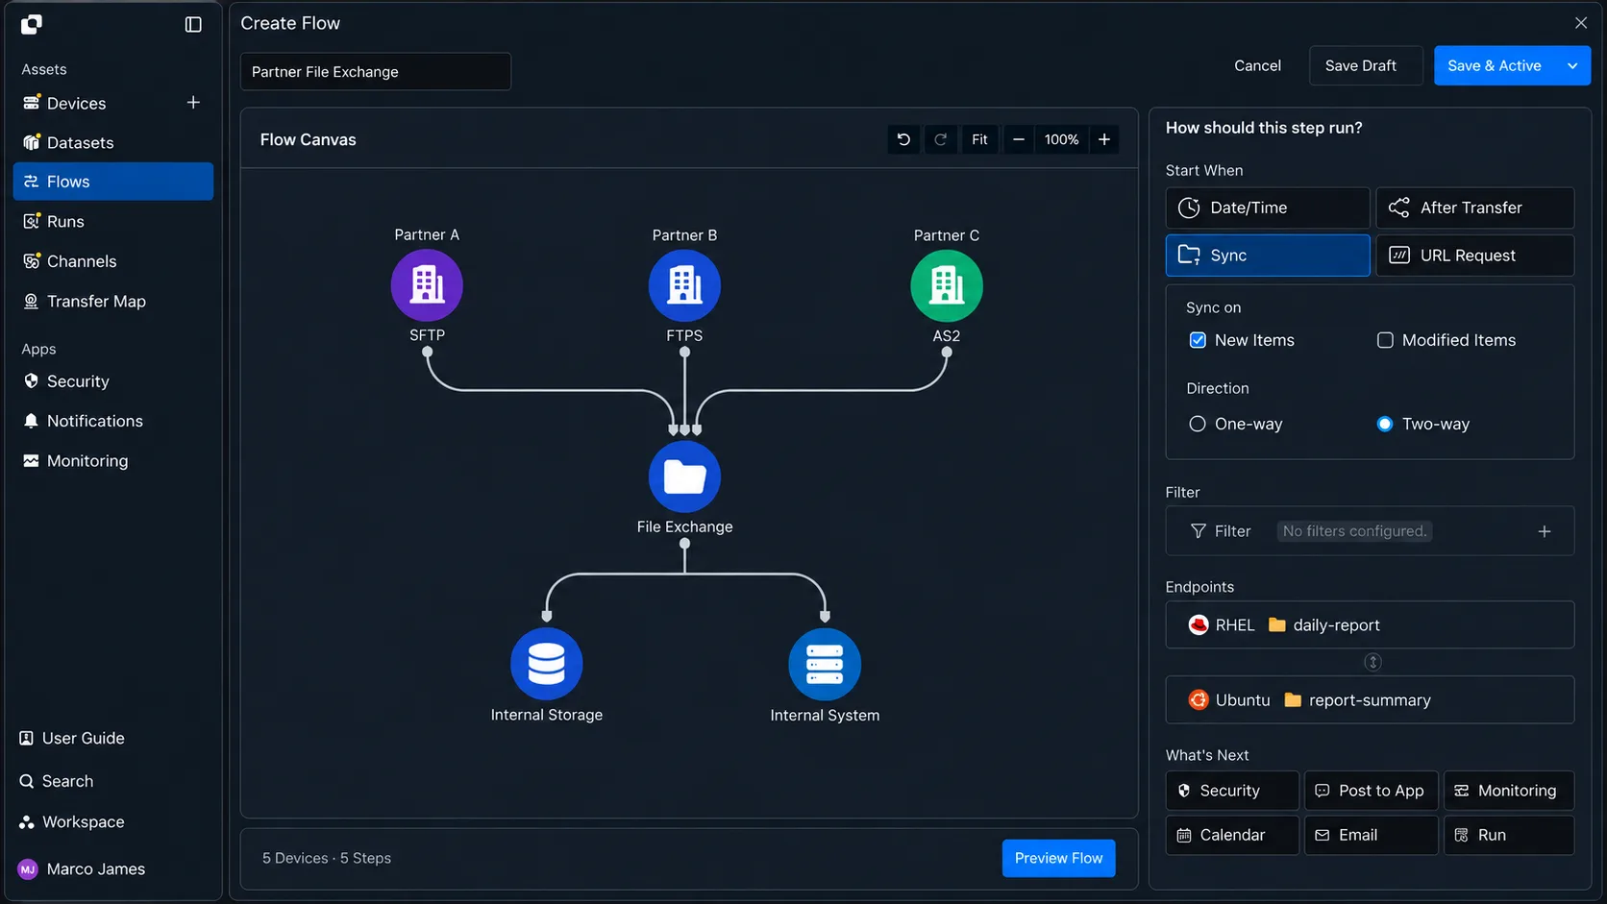Viewport: 1607px width, 904px height.
Task: Select the Internal Storage database node
Action: click(x=546, y=664)
